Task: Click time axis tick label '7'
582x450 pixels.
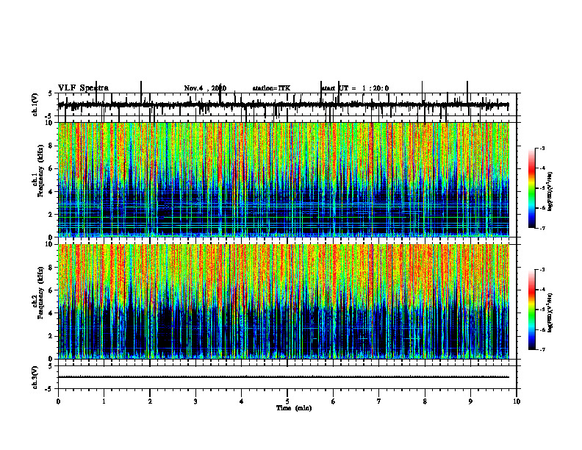Action: pyautogui.click(x=379, y=401)
